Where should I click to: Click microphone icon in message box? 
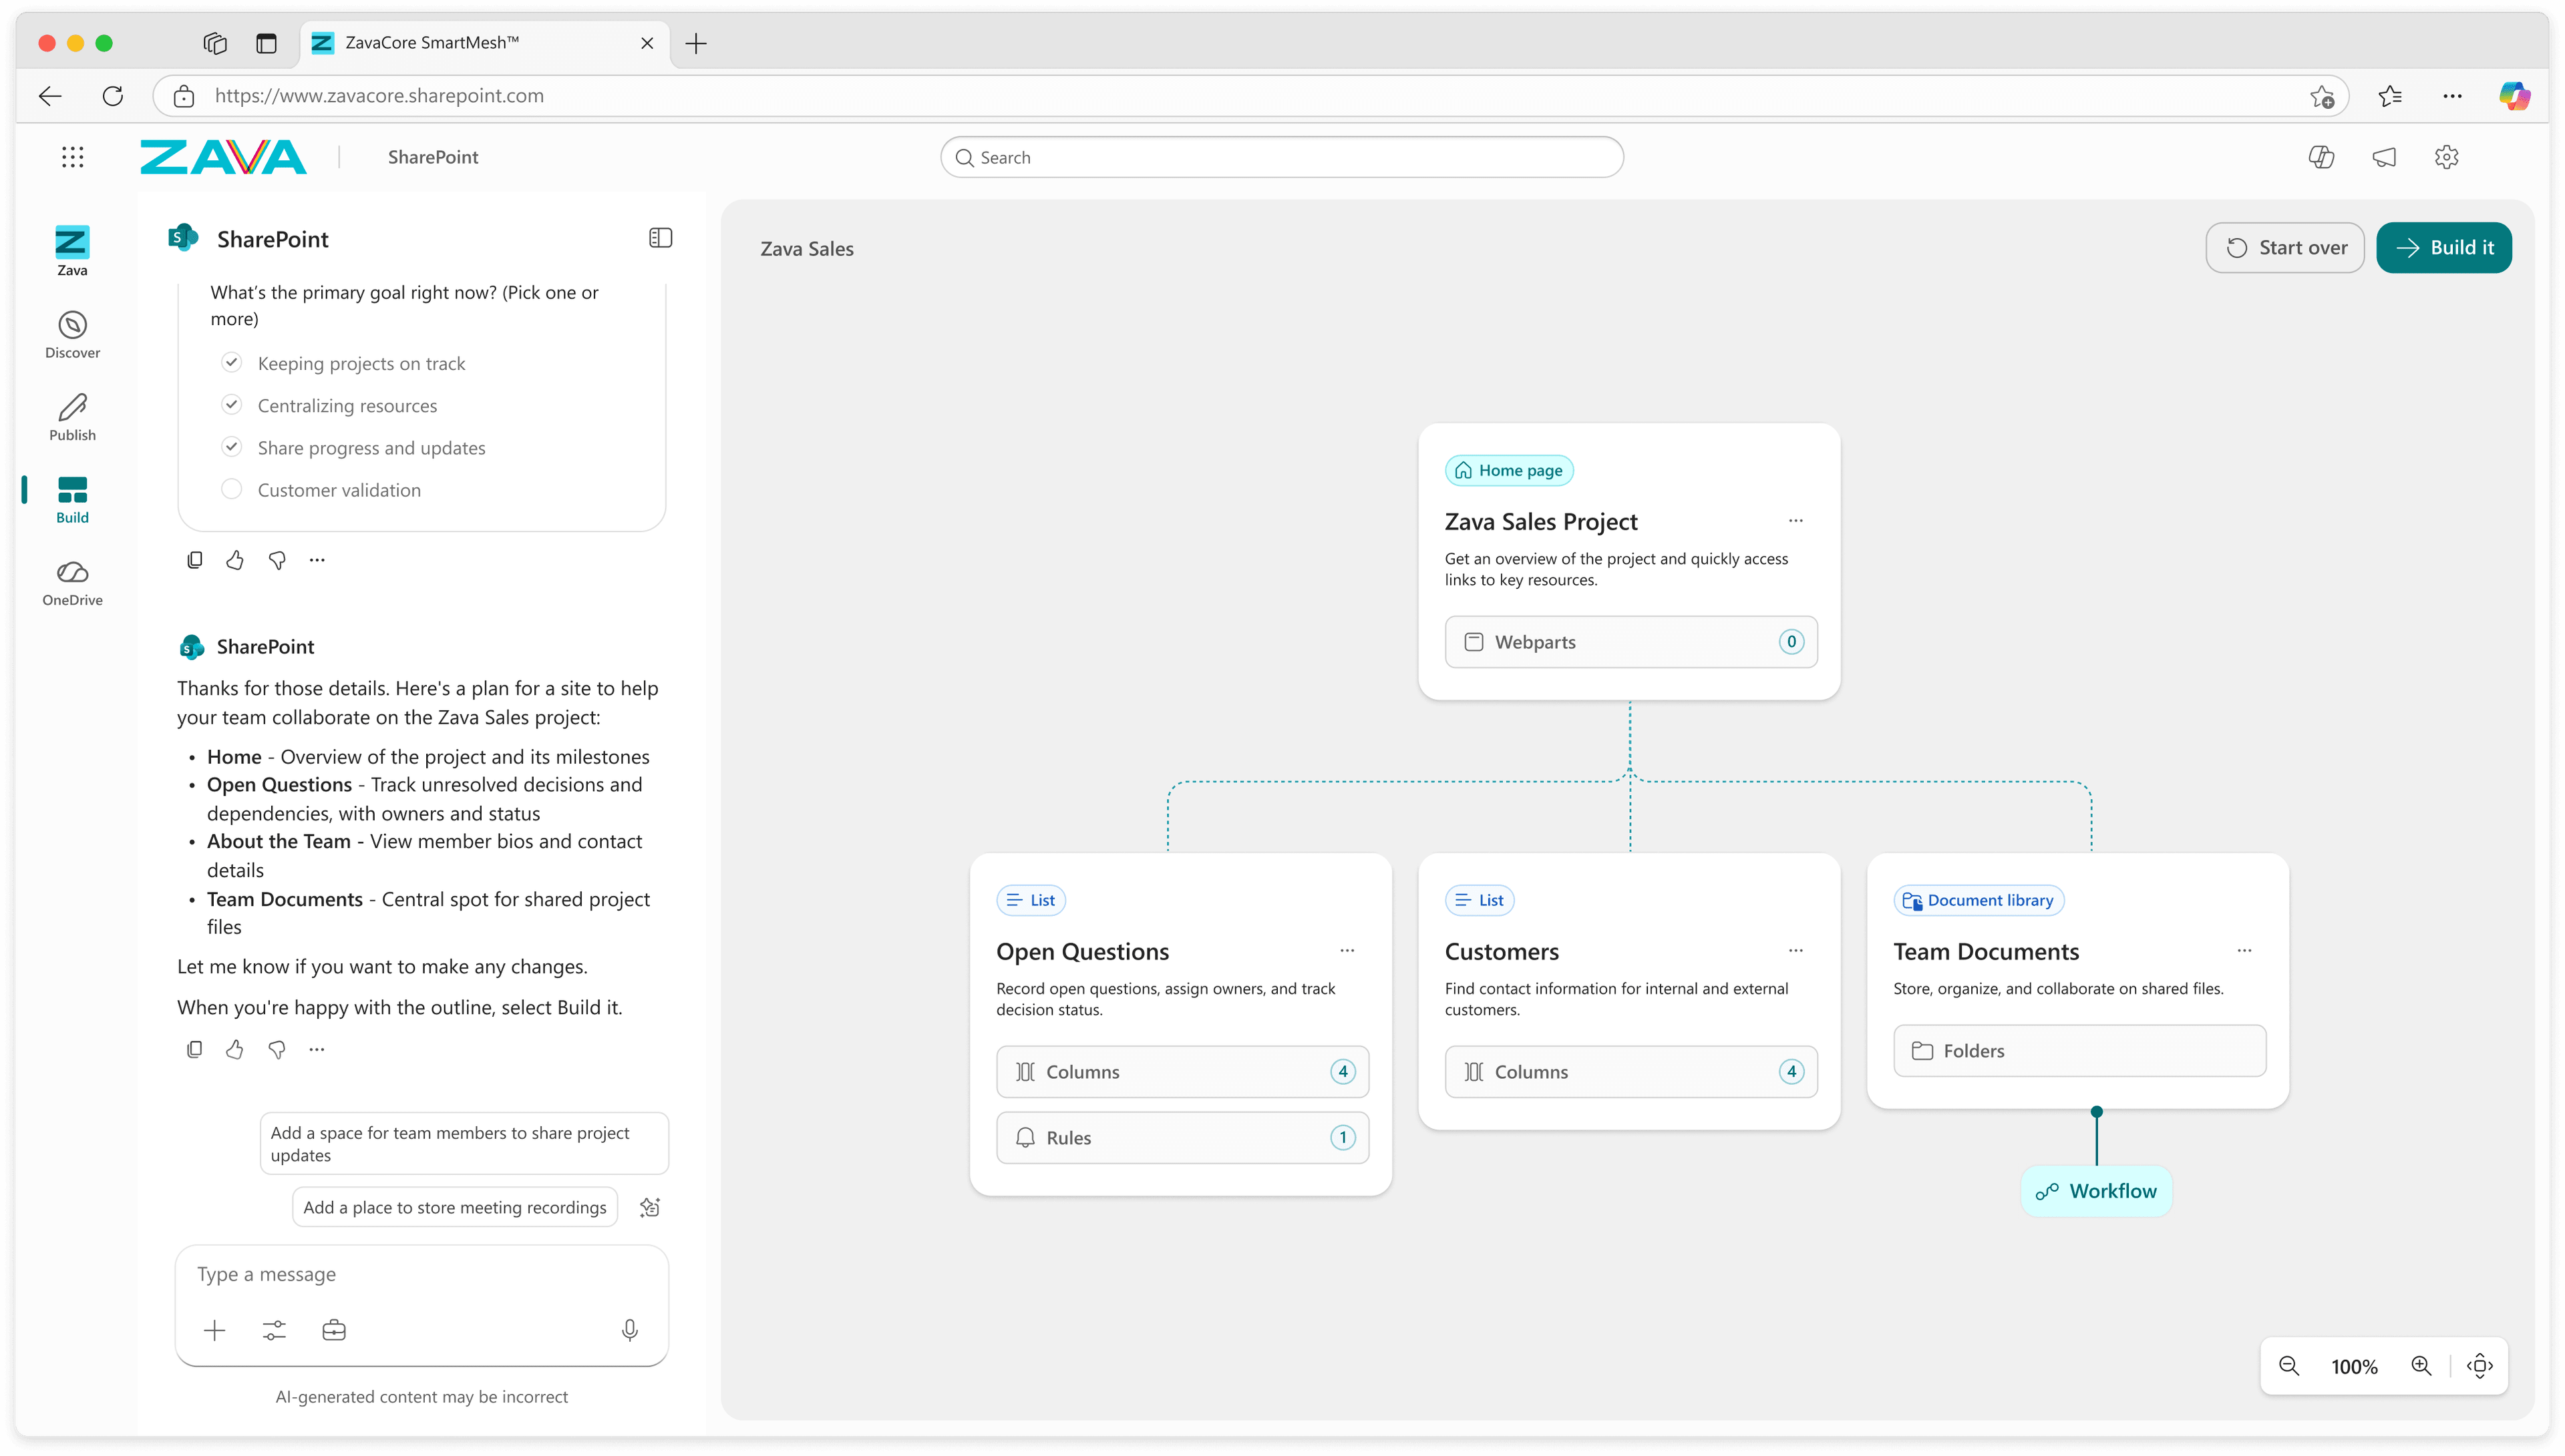pyautogui.click(x=629, y=1330)
